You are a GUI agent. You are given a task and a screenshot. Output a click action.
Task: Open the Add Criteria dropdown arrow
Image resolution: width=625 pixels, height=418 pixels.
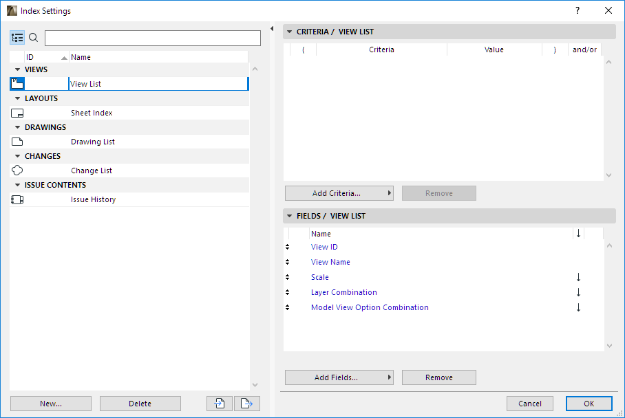tap(390, 193)
